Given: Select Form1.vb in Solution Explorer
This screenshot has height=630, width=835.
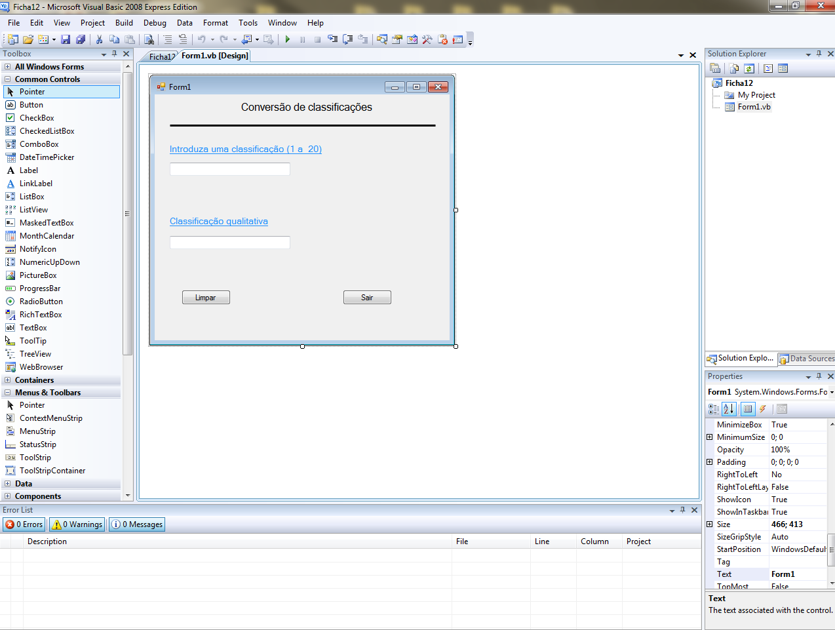Looking at the screenshot, I should [754, 107].
